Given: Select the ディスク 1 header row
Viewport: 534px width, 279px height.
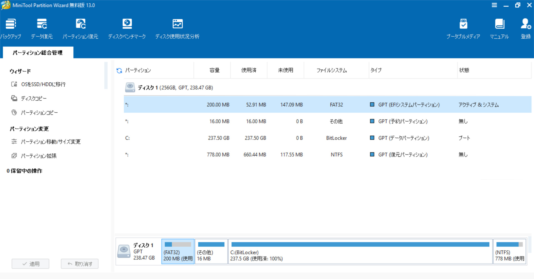Looking at the screenshot, I should [175, 88].
